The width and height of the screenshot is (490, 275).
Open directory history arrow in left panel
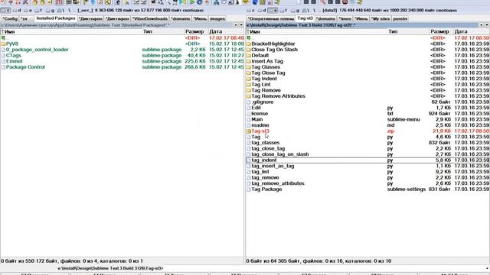point(241,25)
